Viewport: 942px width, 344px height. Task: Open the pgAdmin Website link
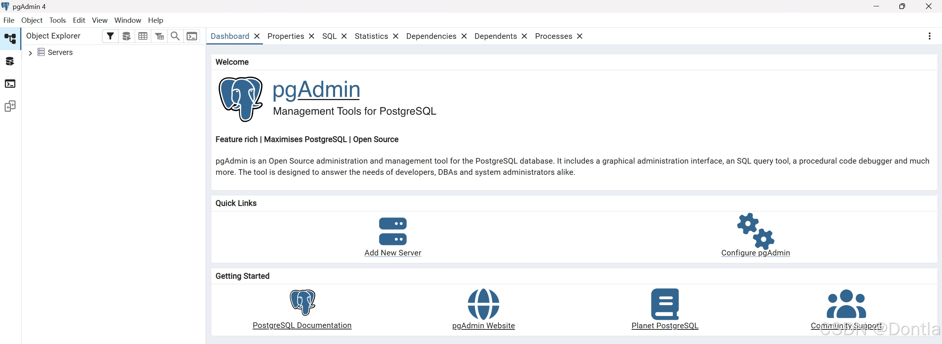click(x=484, y=326)
